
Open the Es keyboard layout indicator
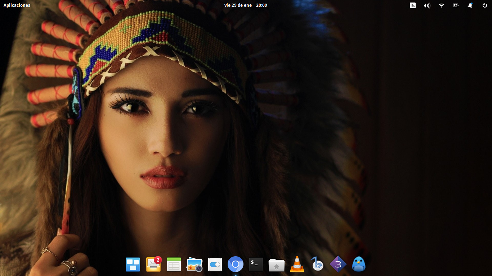point(413,5)
